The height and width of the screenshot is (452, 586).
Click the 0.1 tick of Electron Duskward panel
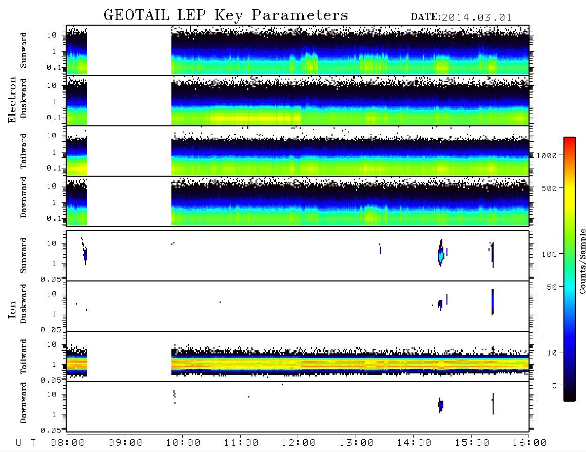click(54, 118)
